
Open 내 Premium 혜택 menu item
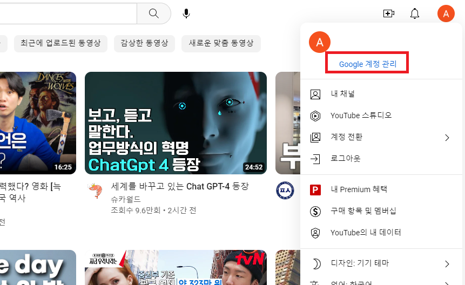[381, 190]
